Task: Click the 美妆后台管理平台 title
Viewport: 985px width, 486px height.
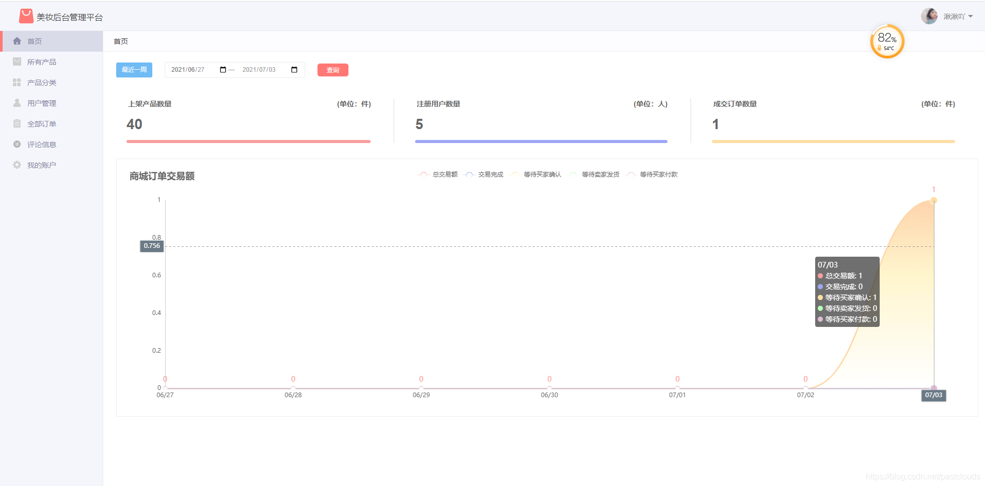Action: 70,17
